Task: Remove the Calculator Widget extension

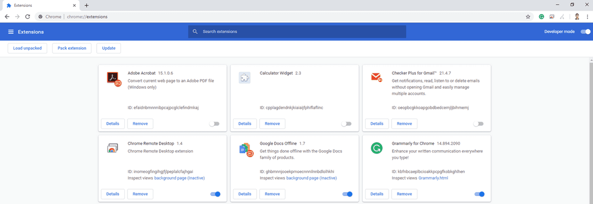Action: (272, 123)
